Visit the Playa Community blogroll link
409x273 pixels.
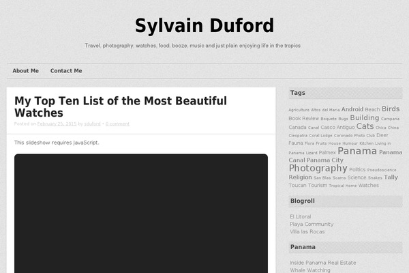point(312,224)
